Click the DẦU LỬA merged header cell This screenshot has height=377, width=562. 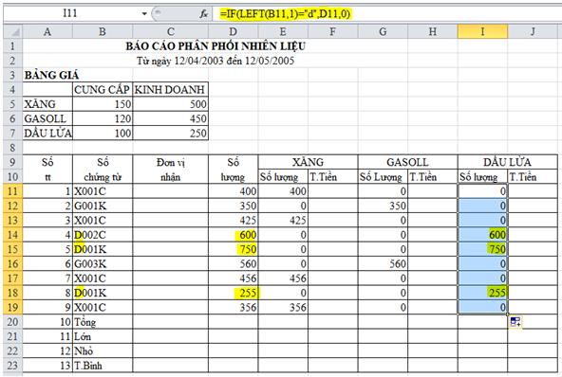click(507, 162)
